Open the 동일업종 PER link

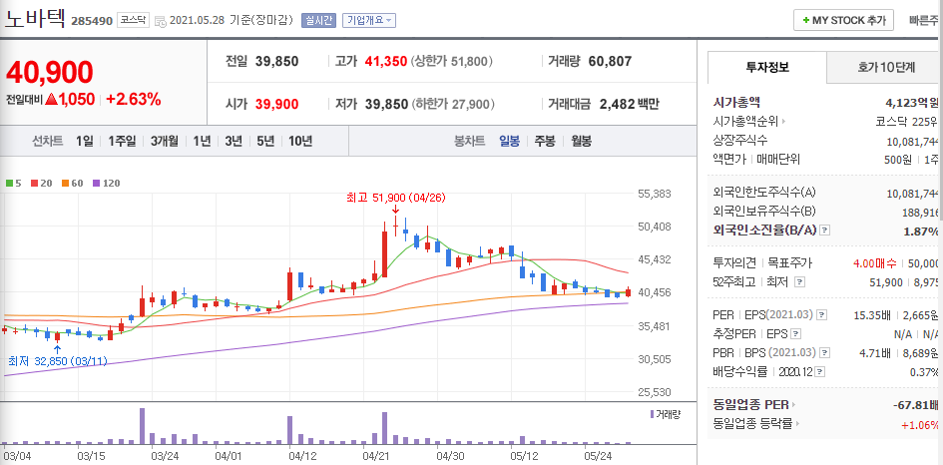750,405
